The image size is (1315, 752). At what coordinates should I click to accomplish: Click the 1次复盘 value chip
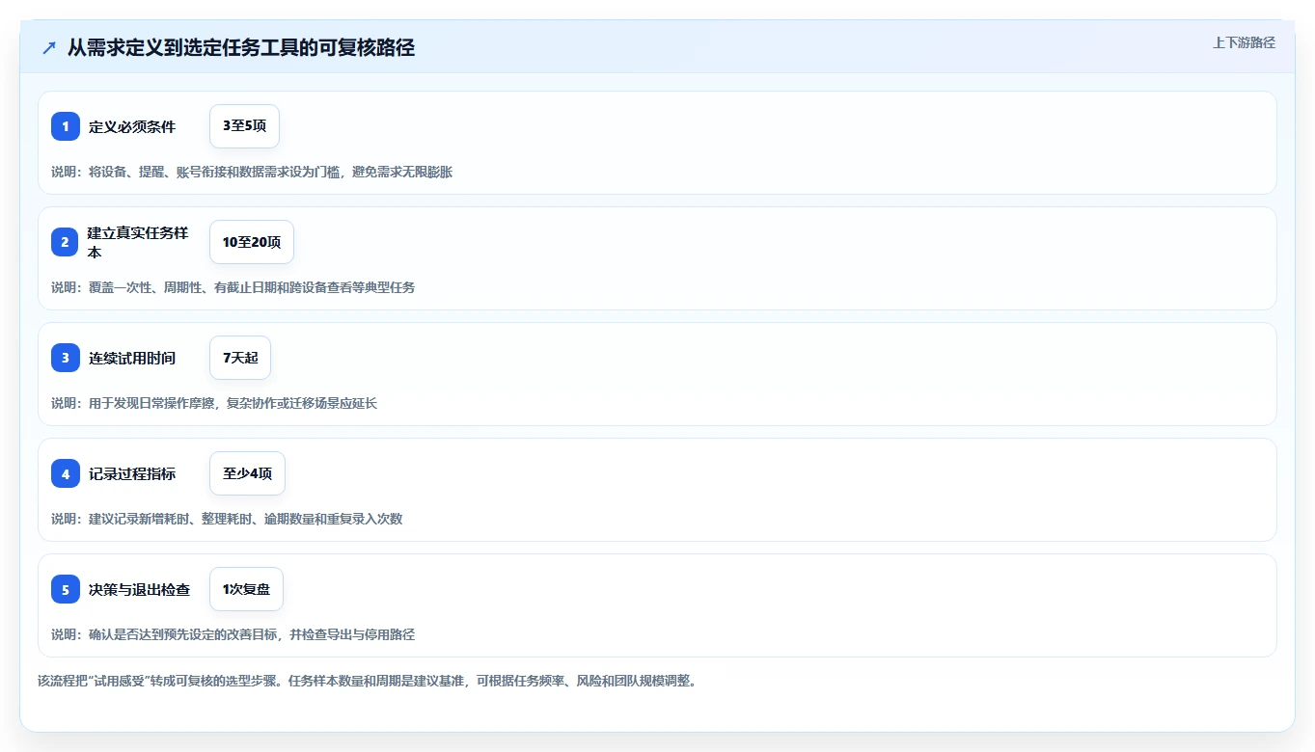pos(246,589)
